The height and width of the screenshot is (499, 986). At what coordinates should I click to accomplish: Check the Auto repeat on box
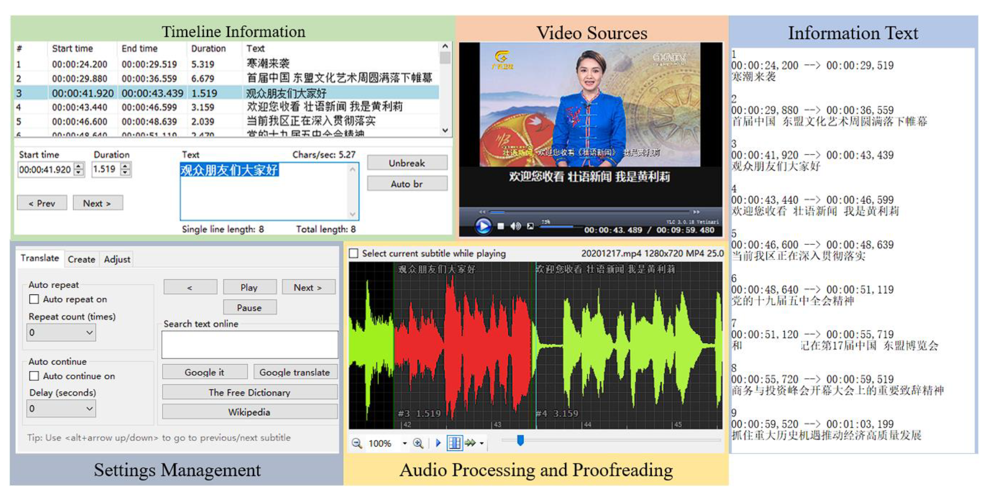point(34,299)
